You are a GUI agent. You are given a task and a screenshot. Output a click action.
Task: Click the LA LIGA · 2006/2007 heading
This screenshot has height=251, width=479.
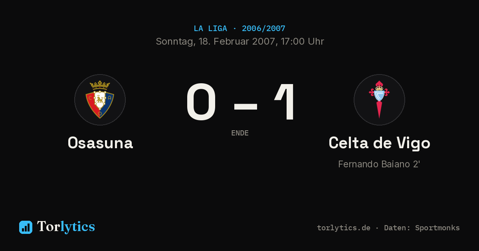point(239,29)
